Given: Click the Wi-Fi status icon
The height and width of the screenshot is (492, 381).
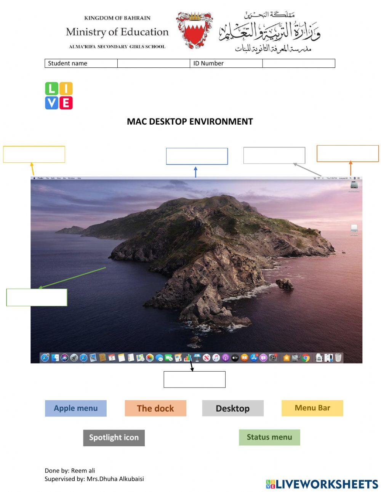Looking at the screenshot, I should [x=319, y=178].
